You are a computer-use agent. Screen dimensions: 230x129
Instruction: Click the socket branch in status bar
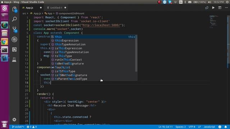tap(18, 127)
